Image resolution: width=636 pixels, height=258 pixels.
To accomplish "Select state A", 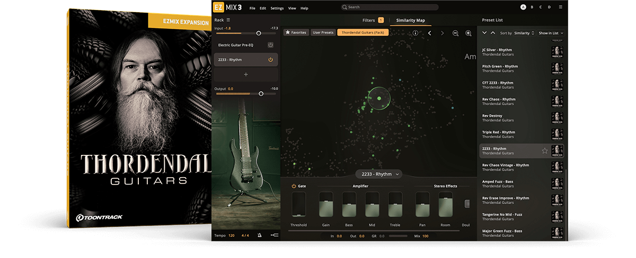I will [x=523, y=7].
